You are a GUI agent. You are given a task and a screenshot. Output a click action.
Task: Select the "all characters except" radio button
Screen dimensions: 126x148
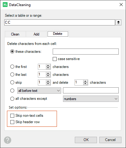pos(12,99)
